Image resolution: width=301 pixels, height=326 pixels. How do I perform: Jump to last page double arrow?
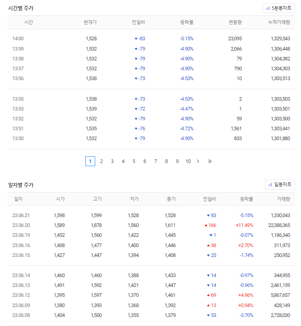(210, 161)
